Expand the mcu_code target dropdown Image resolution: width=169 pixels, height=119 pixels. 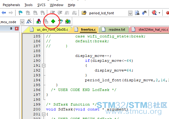pyautogui.click(x=22, y=22)
